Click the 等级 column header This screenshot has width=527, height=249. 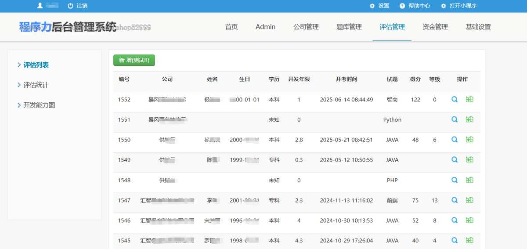pyautogui.click(x=435, y=79)
